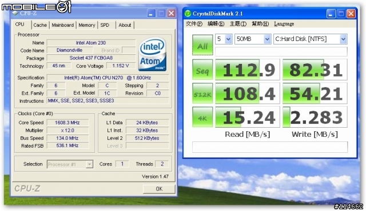Select the CPU tab in CPU-Z
Screen dimensions: 366x211
click(x=19, y=25)
